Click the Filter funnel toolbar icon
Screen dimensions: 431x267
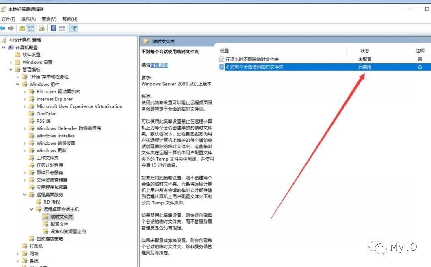coord(74,28)
